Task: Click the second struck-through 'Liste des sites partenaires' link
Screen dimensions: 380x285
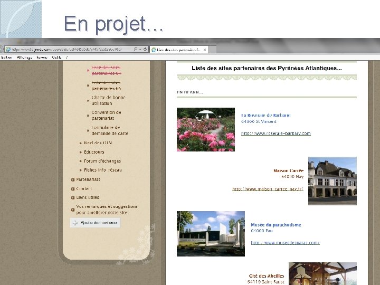Action: click(x=106, y=85)
